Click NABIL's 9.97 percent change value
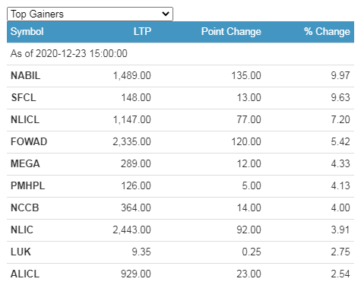Viewport: 361px width, 285px height. [x=340, y=75]
